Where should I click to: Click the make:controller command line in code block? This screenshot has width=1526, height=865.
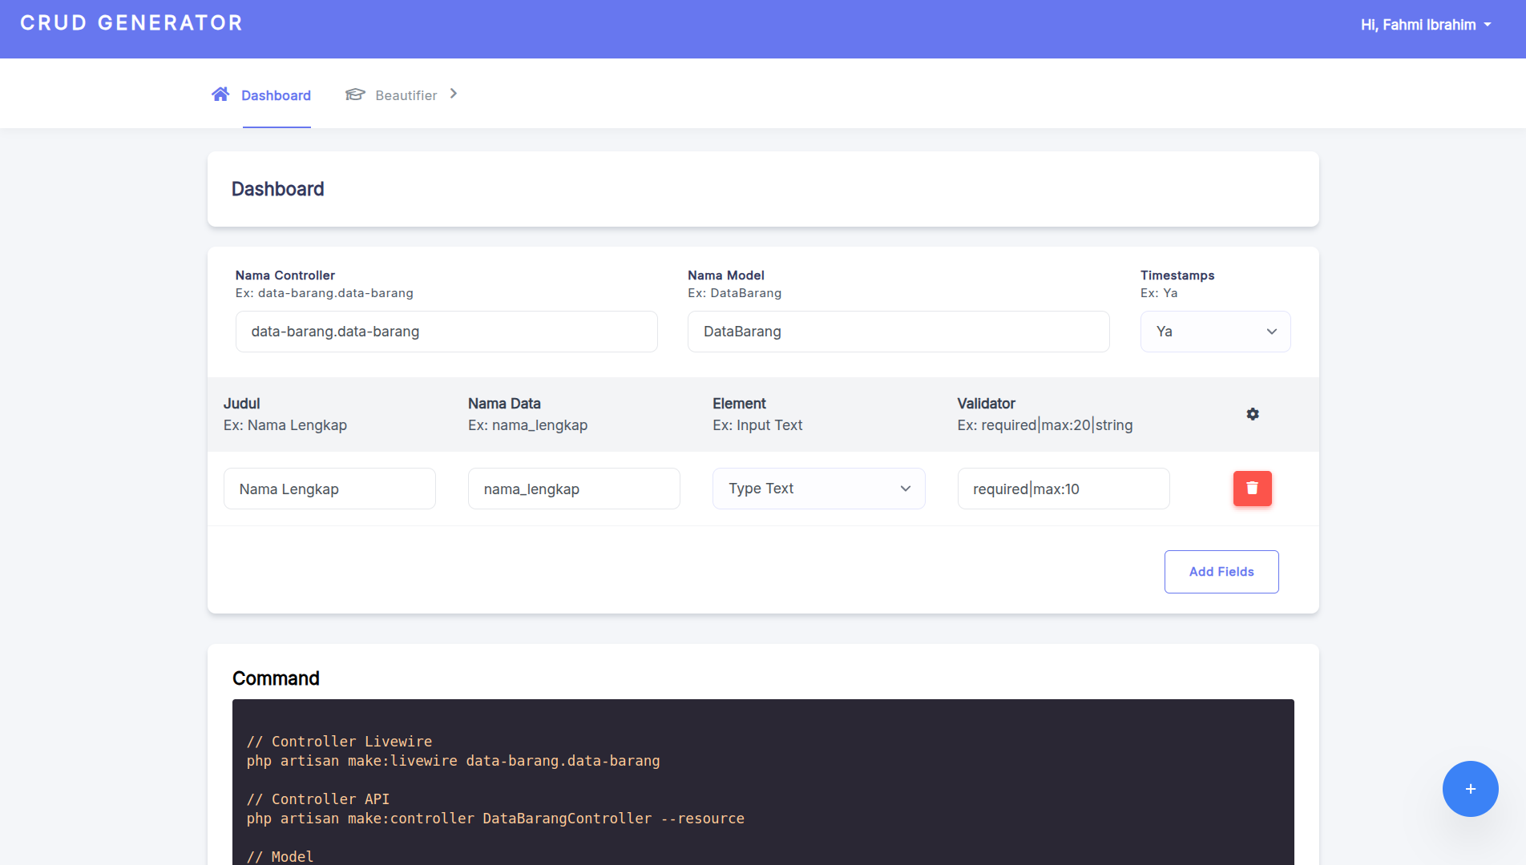click(x=495, y=819)
